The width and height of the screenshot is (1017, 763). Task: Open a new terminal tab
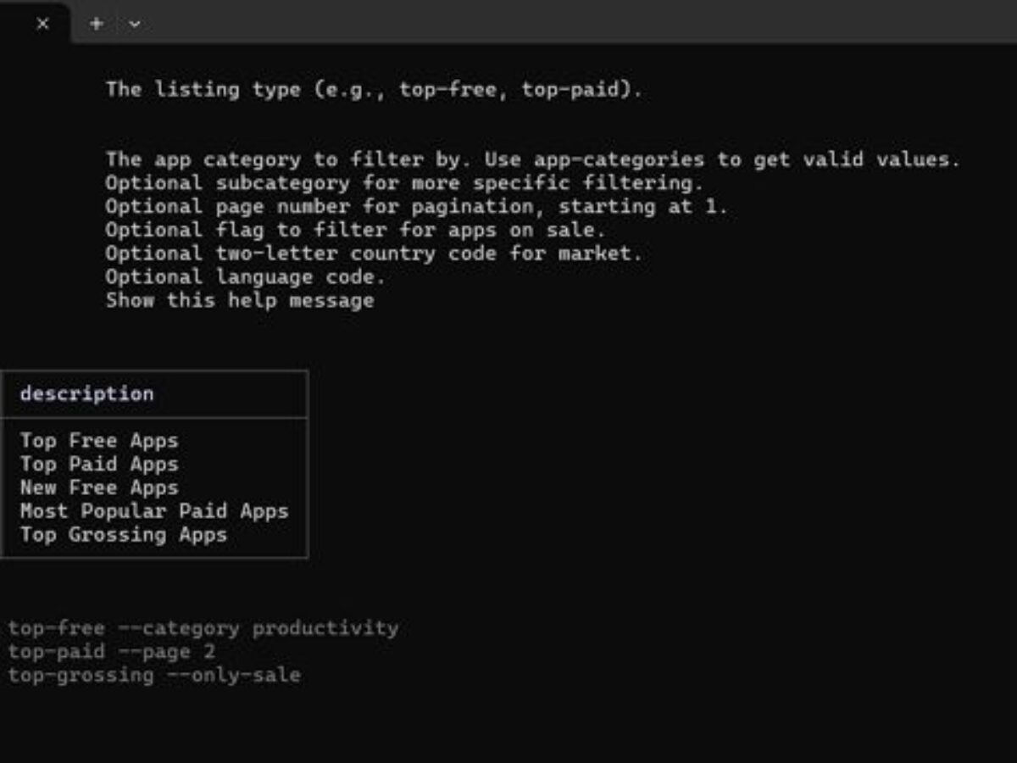tap(97, 24)
